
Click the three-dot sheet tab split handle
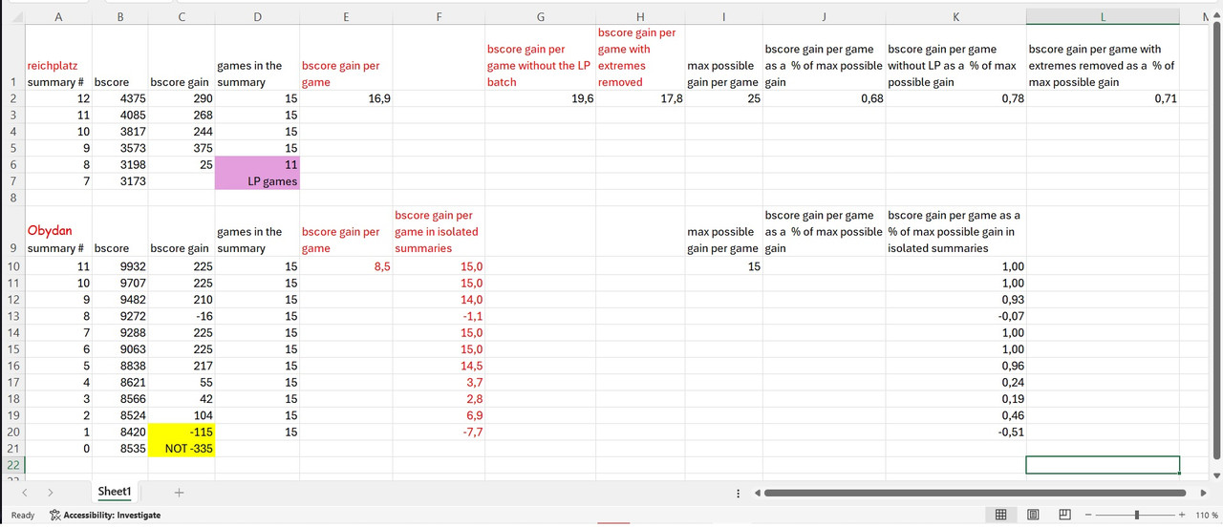pyautogui.click(x=738, y=493)
